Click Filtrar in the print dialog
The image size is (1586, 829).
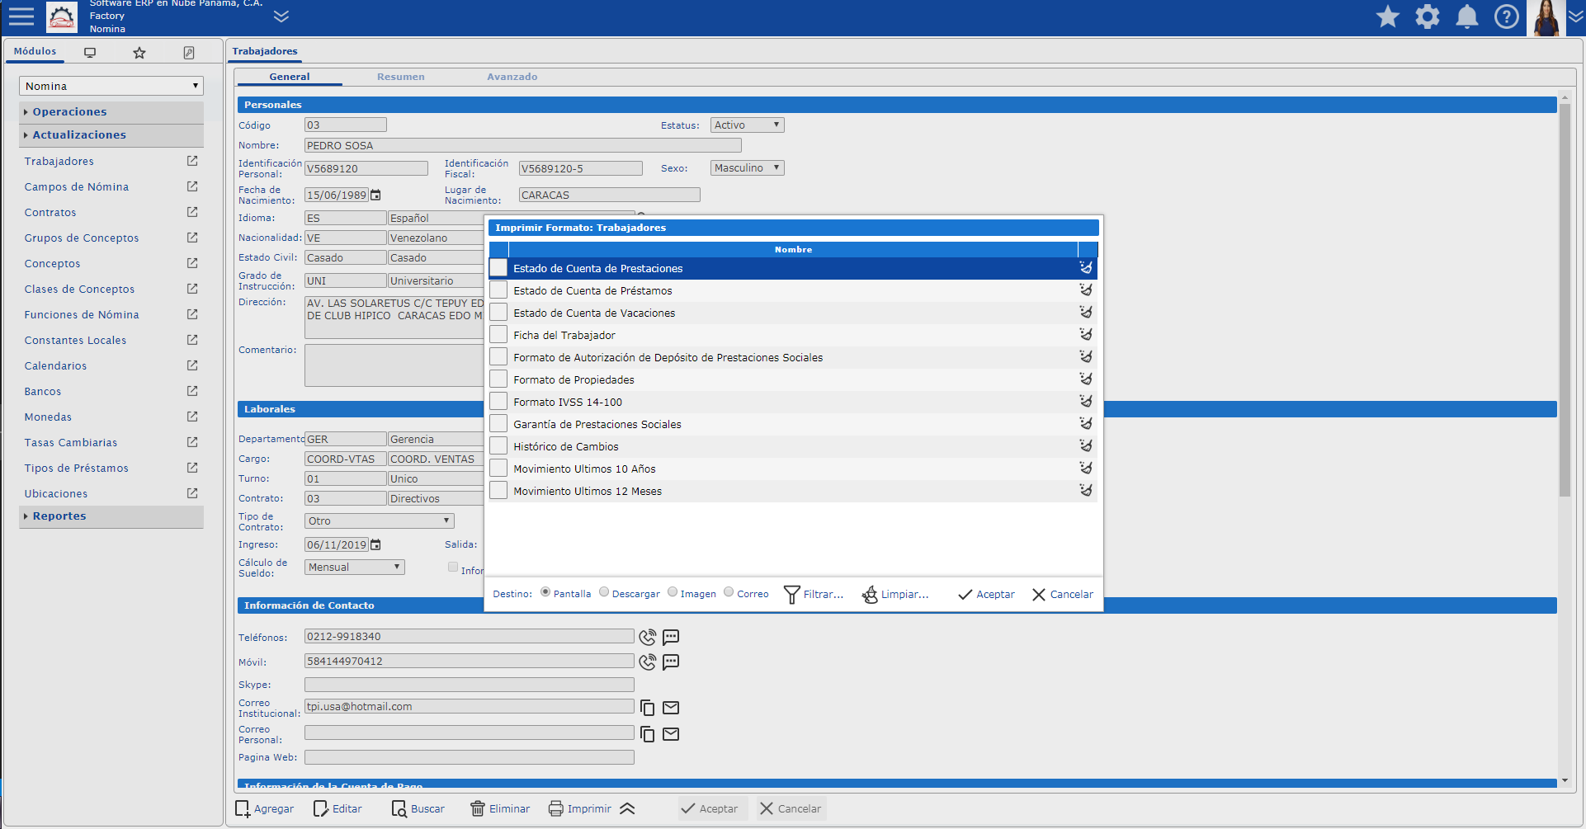(x=813, y=594)
